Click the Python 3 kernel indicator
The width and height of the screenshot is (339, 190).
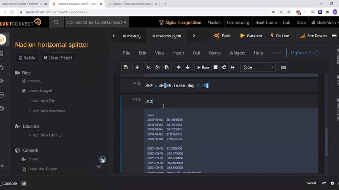[x=305, y=53]
